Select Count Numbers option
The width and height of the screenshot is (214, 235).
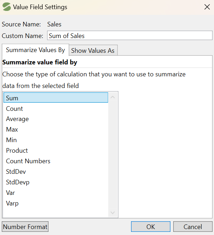tap(28, 161)
